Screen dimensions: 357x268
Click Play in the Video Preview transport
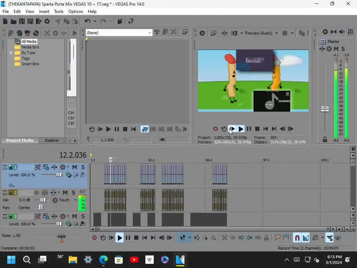241,129
